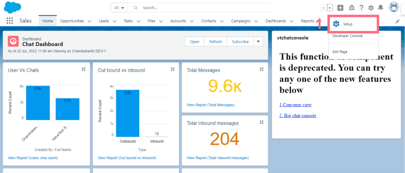405x173 pixels.
Task: Open the App Launcher grid icon
Action: (x=10, y=21)
